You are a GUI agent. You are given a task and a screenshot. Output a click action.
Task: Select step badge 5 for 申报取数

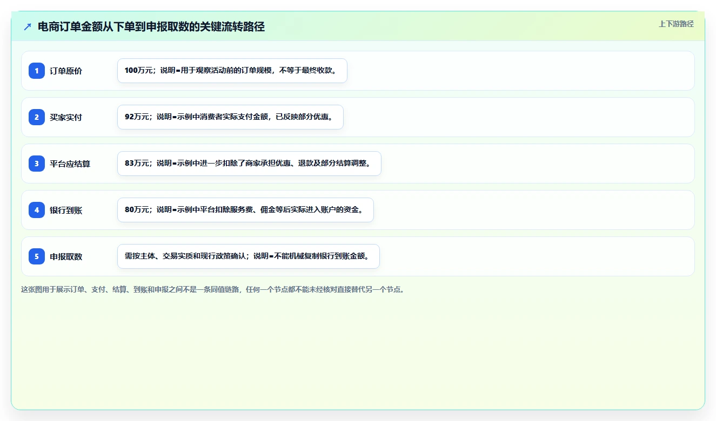pos(37,256)
